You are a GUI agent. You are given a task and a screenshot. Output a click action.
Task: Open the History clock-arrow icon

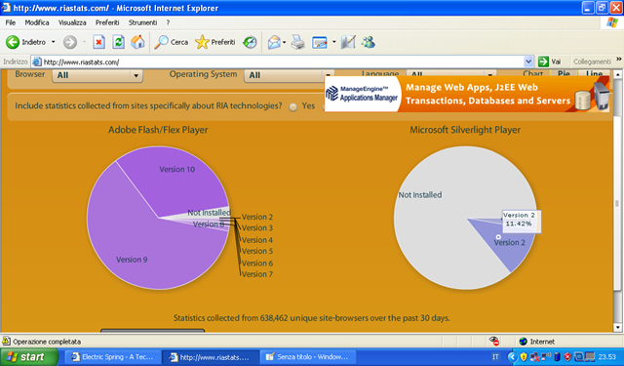point(250,42)
